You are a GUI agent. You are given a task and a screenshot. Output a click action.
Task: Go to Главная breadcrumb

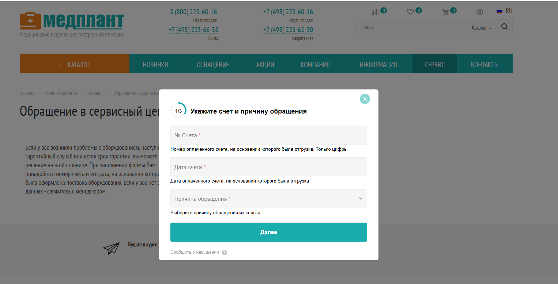[27, 93]
